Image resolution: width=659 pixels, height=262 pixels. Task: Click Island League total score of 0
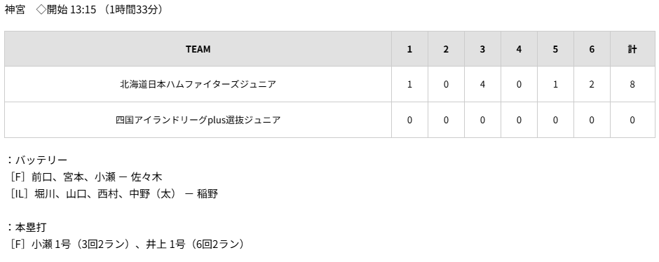click(x=632, y=120)
